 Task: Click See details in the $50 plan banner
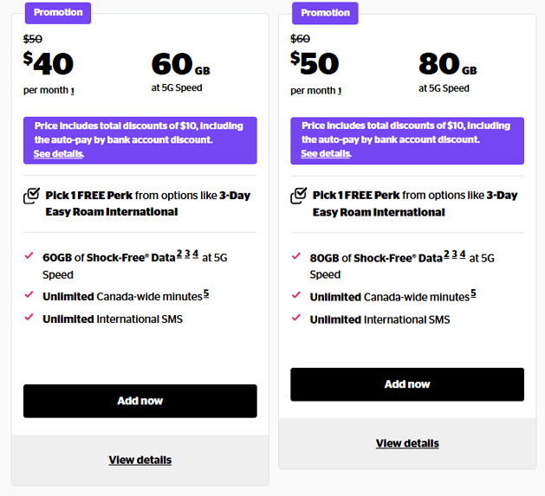tap(325, 154)
